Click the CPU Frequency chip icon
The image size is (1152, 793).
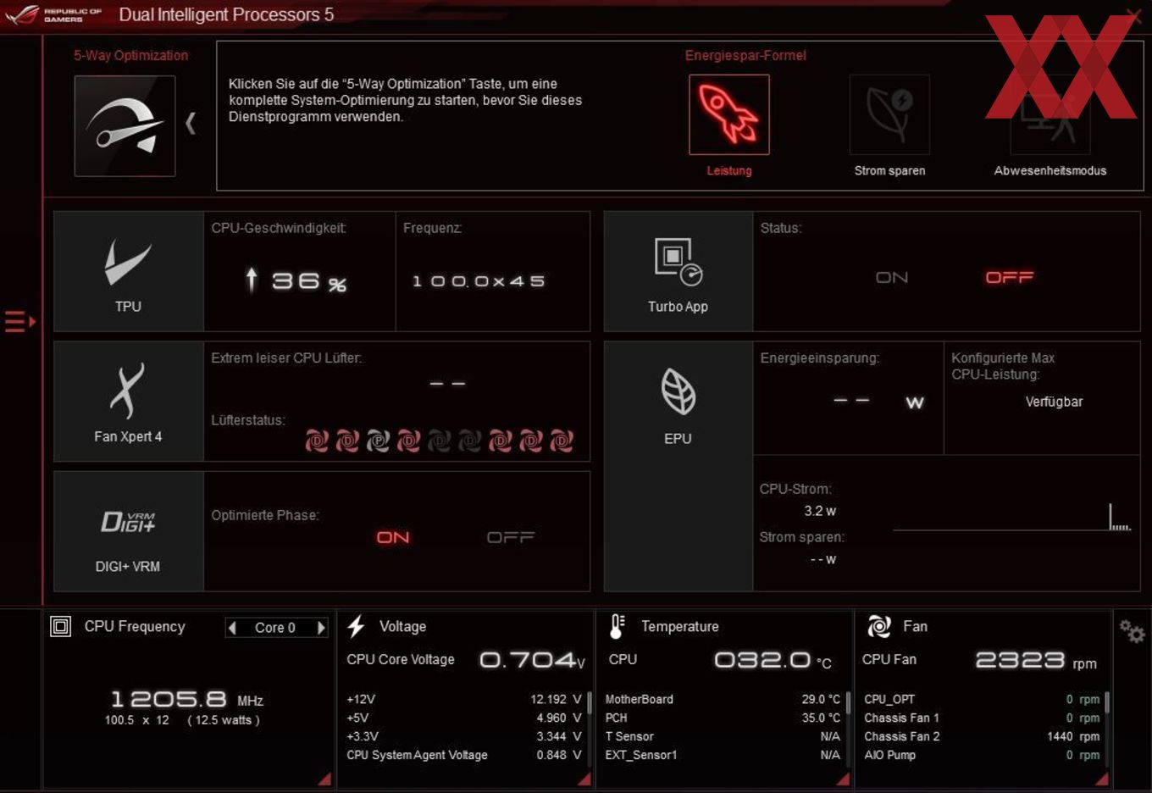(61, 626)
